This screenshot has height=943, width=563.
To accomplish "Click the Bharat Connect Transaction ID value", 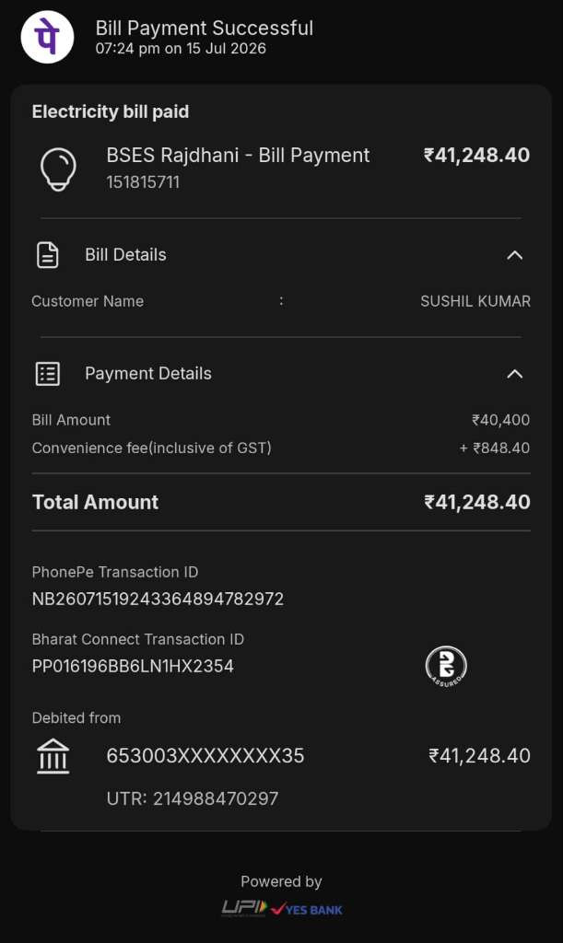I will coord(133,667).
